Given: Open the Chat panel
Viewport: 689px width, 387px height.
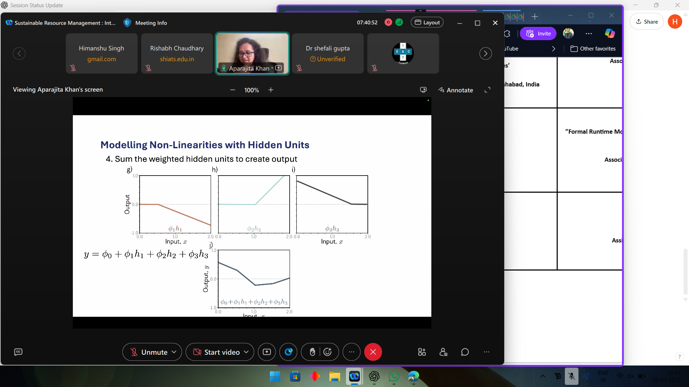Looking at the screenshot, I should [x=465, y=352].
